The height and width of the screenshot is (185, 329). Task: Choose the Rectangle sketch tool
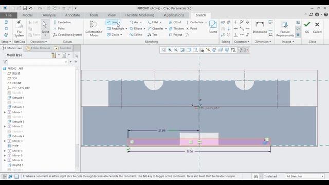[x=116, y=29]
